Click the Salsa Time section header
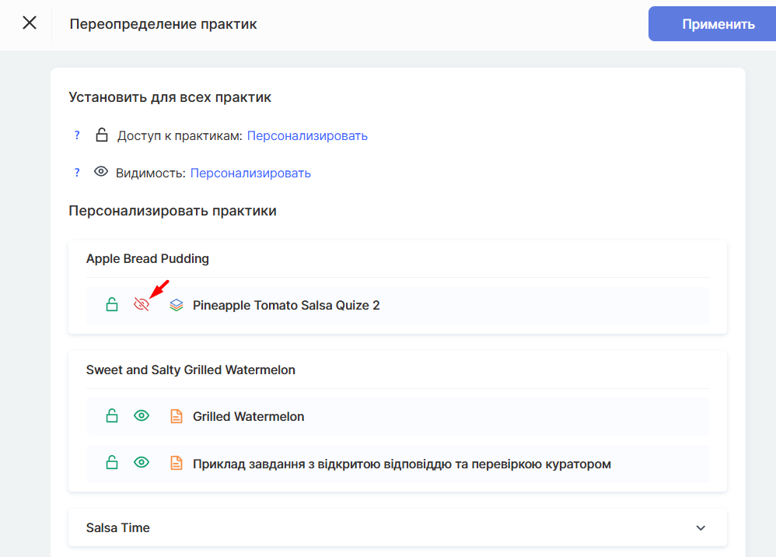Screen dimensions: 776x557 [x=397, y=527]
